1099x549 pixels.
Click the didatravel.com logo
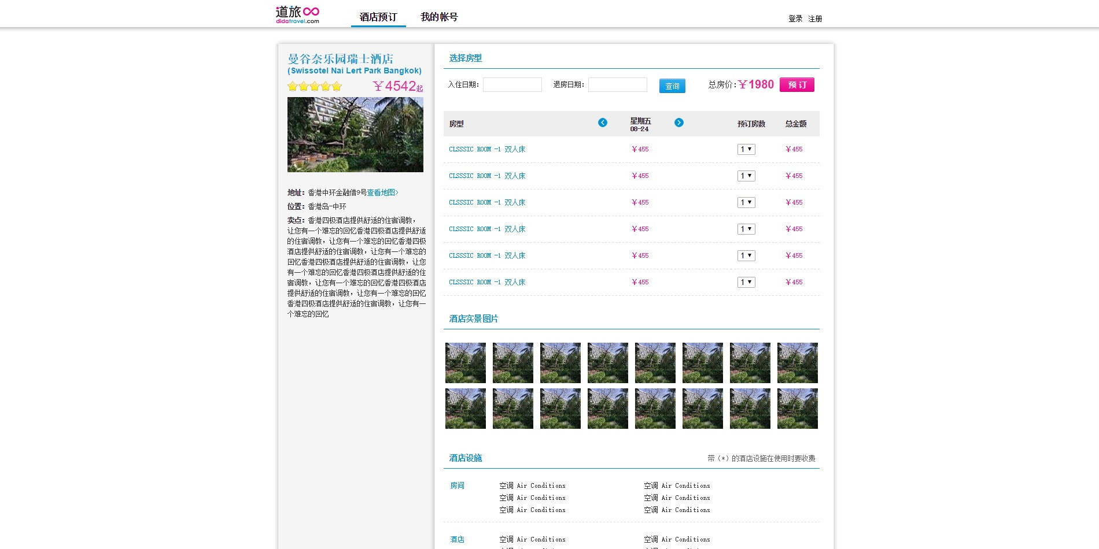pyautogui.click(x=297, y=14)
